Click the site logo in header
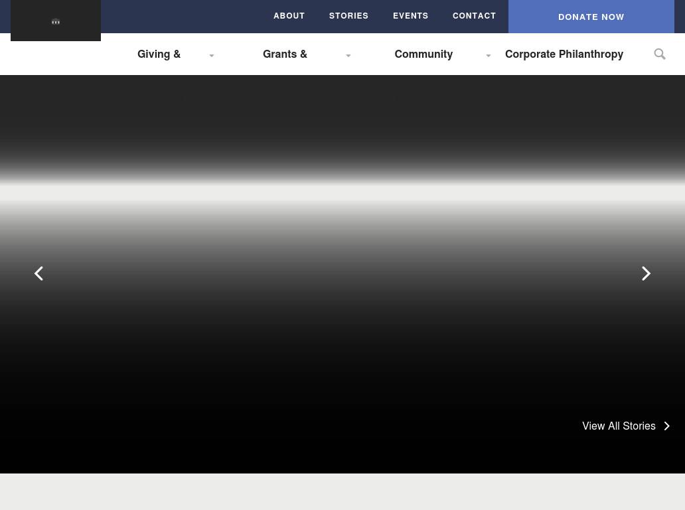Screen dimensions: 685x510 click(x=56, y=21)
